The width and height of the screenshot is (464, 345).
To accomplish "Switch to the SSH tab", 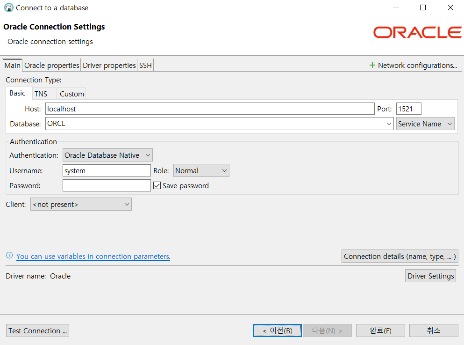I will click(x=146, y=65).
